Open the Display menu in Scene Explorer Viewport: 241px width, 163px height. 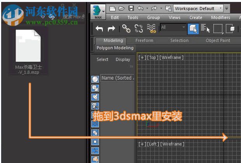(123, 59)
